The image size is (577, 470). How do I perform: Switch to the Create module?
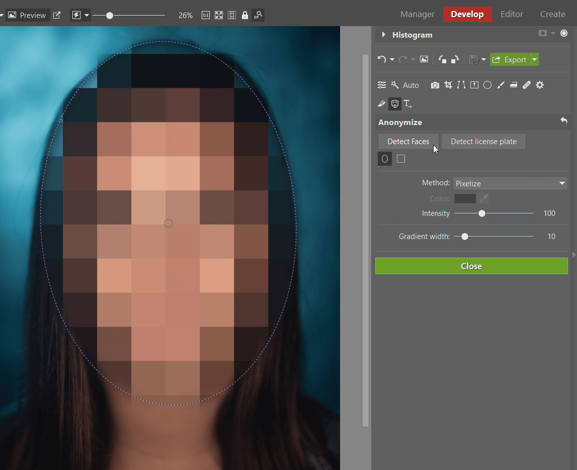tap(552, 15)
